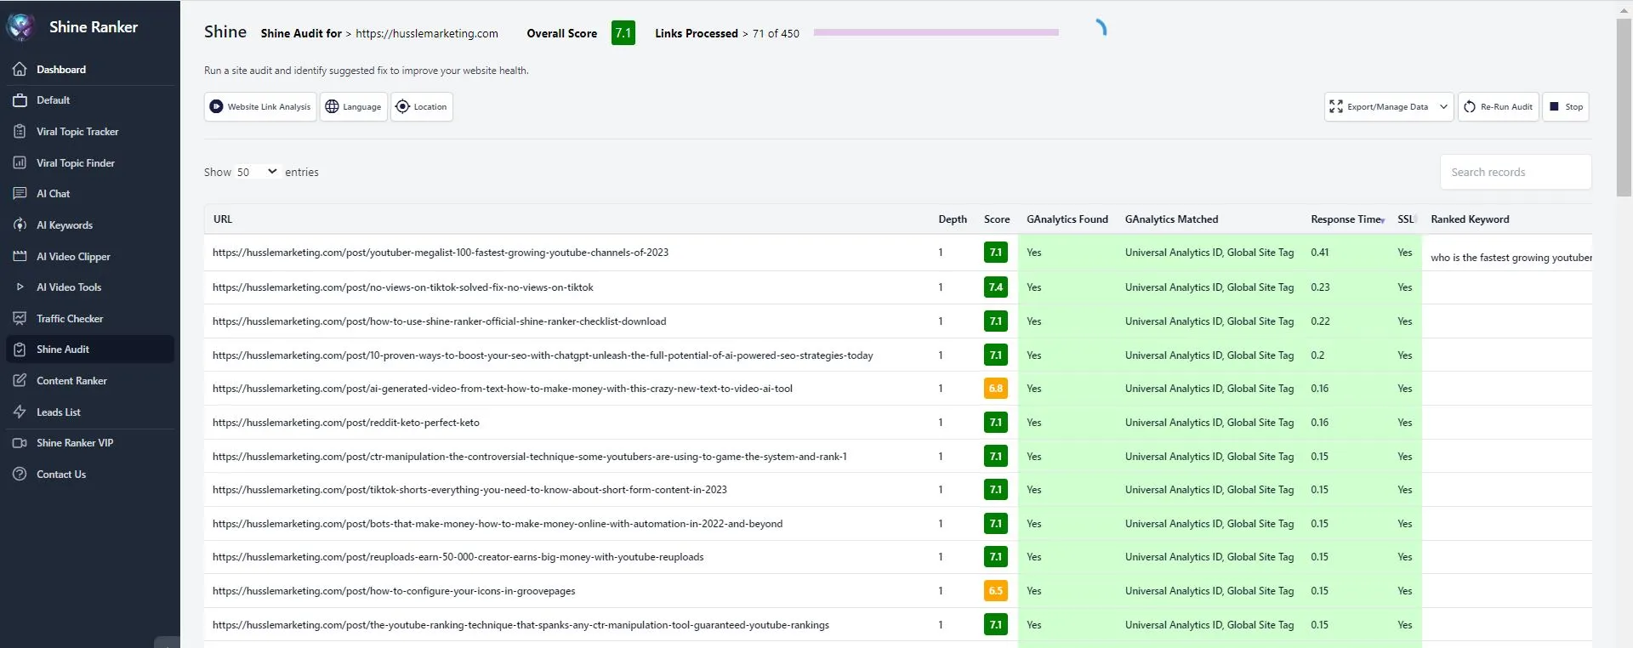Start Website Link Analysis

click(260, 107)
